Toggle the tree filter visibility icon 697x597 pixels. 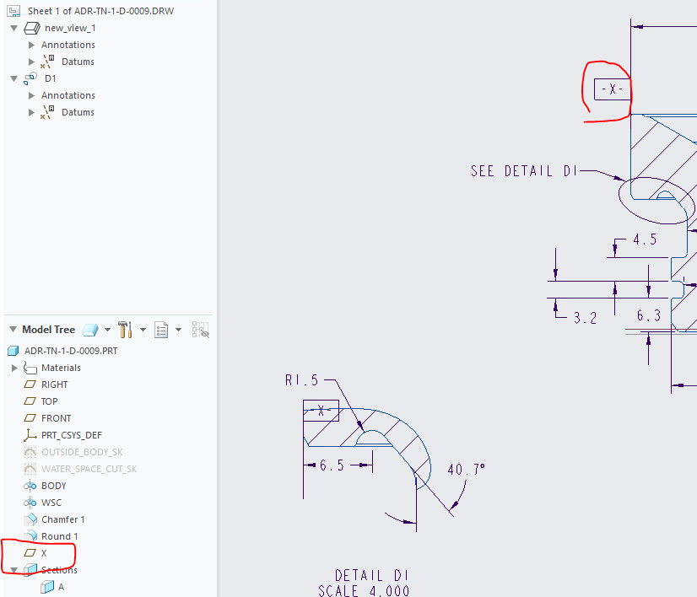coord(201,330)
